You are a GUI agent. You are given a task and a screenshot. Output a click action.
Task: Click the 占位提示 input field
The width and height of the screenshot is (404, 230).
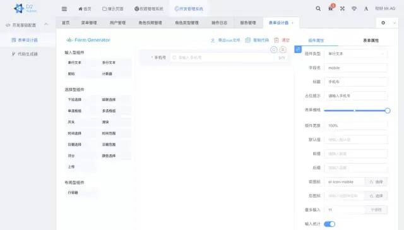pos(356,95)
